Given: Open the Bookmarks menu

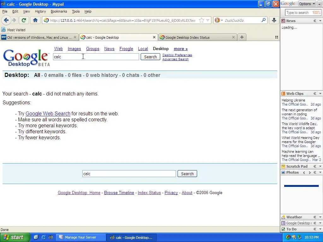Looking at the screenshot, I should coord(59,11).
